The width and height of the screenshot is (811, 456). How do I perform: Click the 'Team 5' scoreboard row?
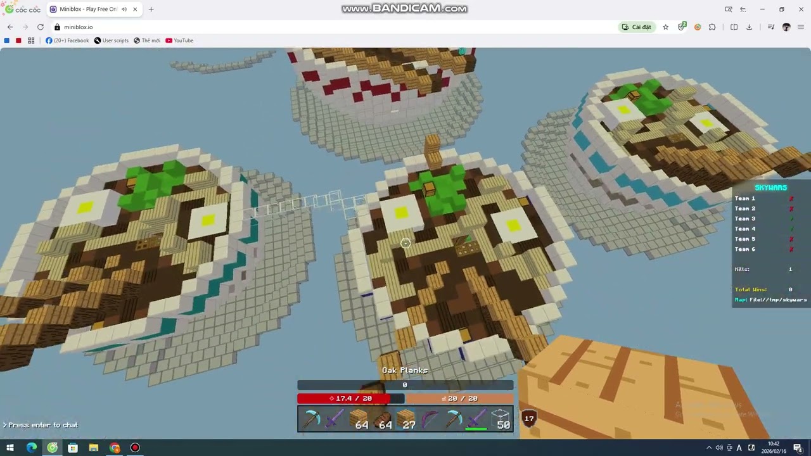point(764,239)
